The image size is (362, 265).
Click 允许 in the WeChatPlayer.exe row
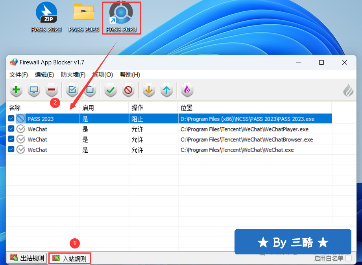click(153, 129)
